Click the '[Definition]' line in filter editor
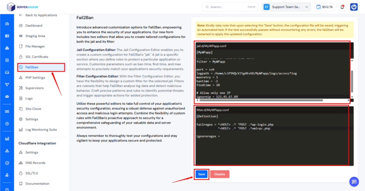The image size is (365, 191). pos(207,116)
